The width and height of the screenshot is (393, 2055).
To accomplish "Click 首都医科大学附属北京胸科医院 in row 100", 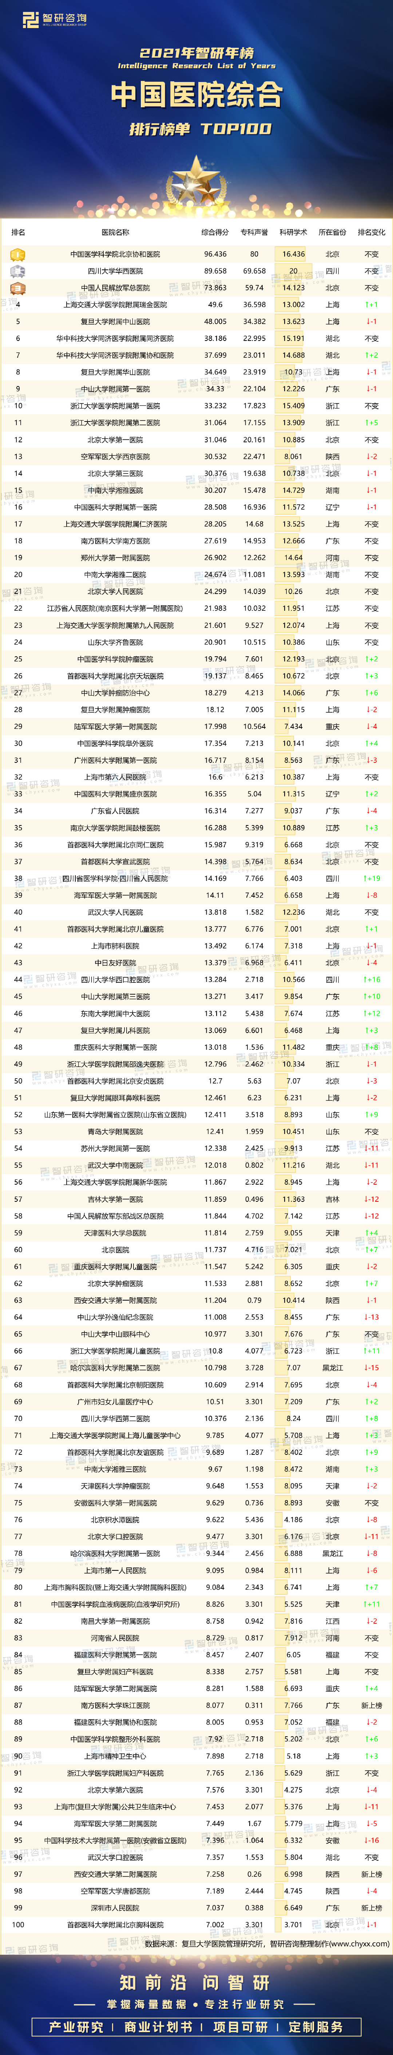I will [115, 1925].
